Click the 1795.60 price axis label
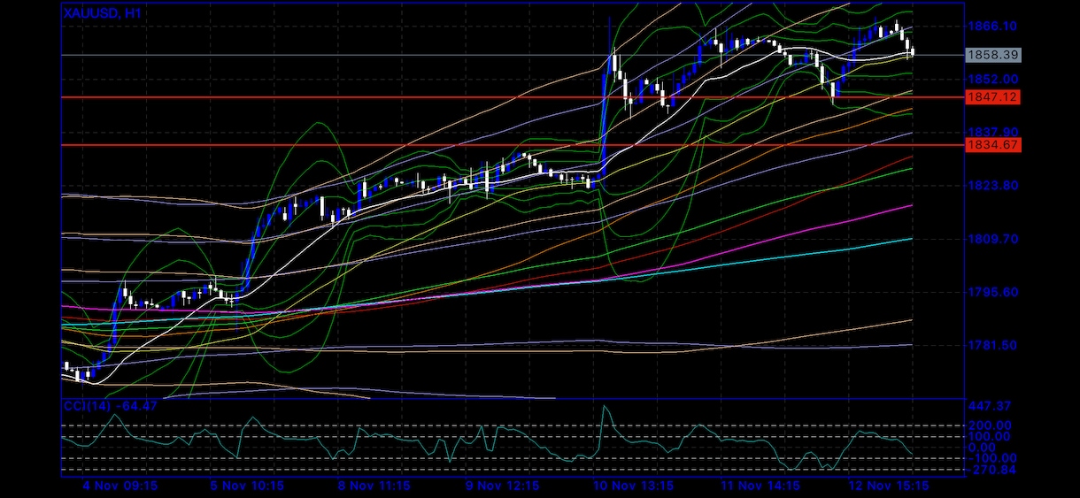The image size is (1080, 498). tap(991, 292)
